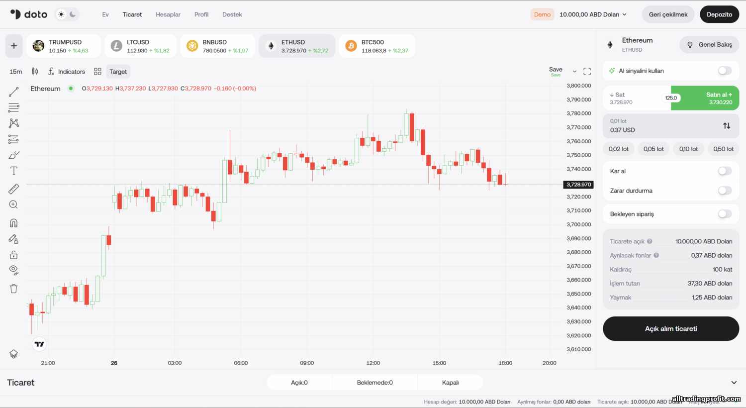746x408 pixels.
Task: Switch to the Kapalı trades tab
Action: click(x=450, y=383)
